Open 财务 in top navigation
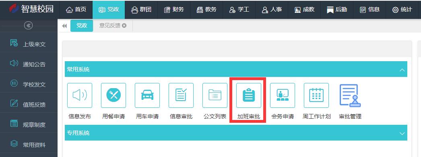The height and width of the screenshot is (157, 421). (174, 10)
